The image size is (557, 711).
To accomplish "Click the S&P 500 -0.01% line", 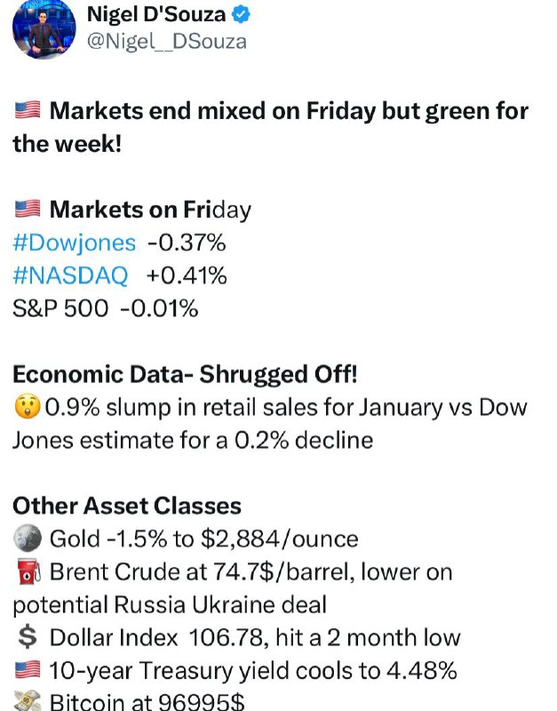I will [x=106, y=308].
